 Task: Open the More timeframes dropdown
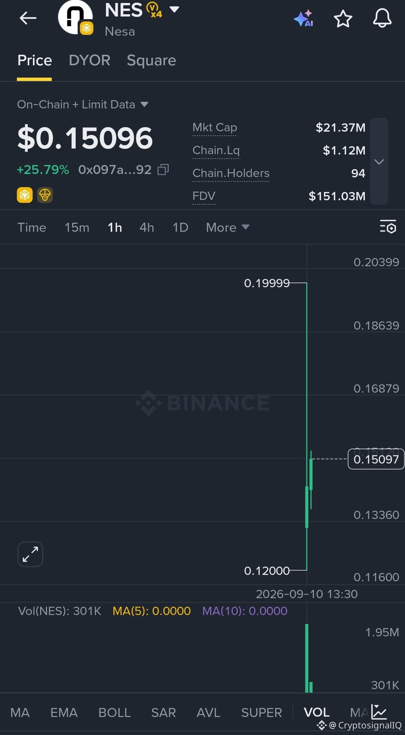click(228, 227)
